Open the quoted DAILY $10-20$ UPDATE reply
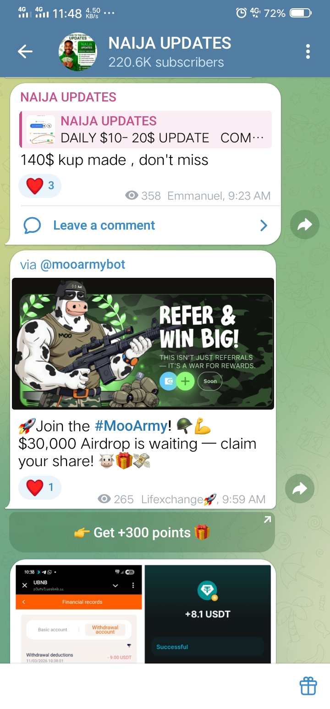 pyautogui.click(x=146, y=129)
